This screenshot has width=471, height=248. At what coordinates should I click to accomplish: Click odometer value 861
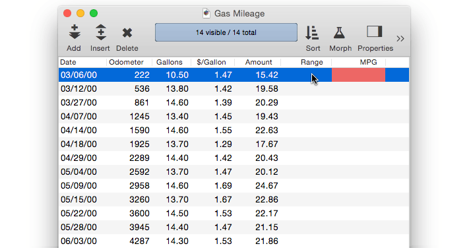click(142, 102)
